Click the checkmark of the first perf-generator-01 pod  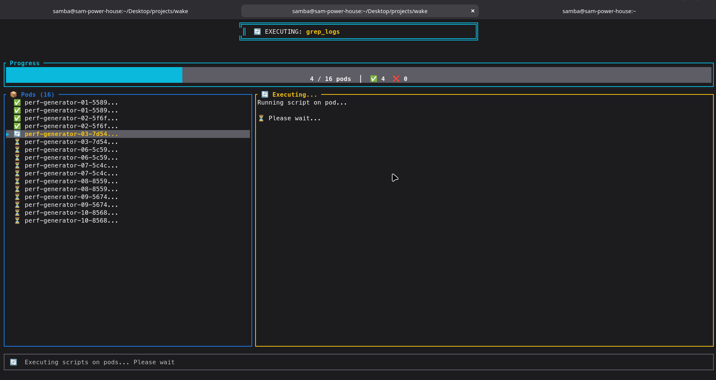(17, 102)
